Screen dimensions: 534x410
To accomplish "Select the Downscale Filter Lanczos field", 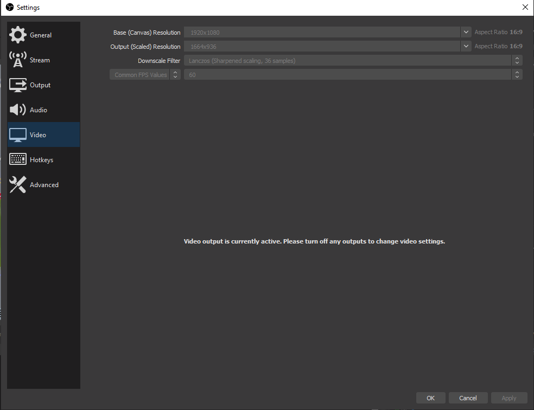I will [x=347, y=60].
